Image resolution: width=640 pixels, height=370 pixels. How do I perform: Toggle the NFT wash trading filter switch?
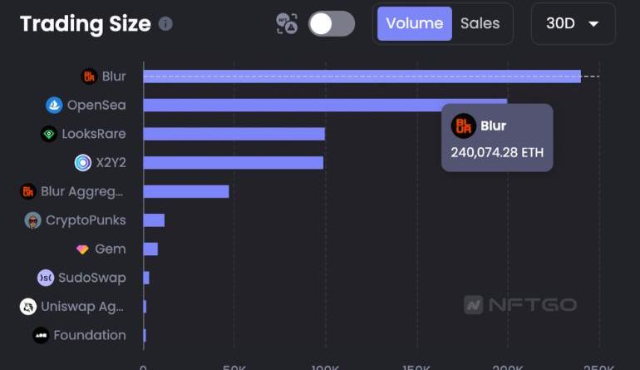pos(331,23)
